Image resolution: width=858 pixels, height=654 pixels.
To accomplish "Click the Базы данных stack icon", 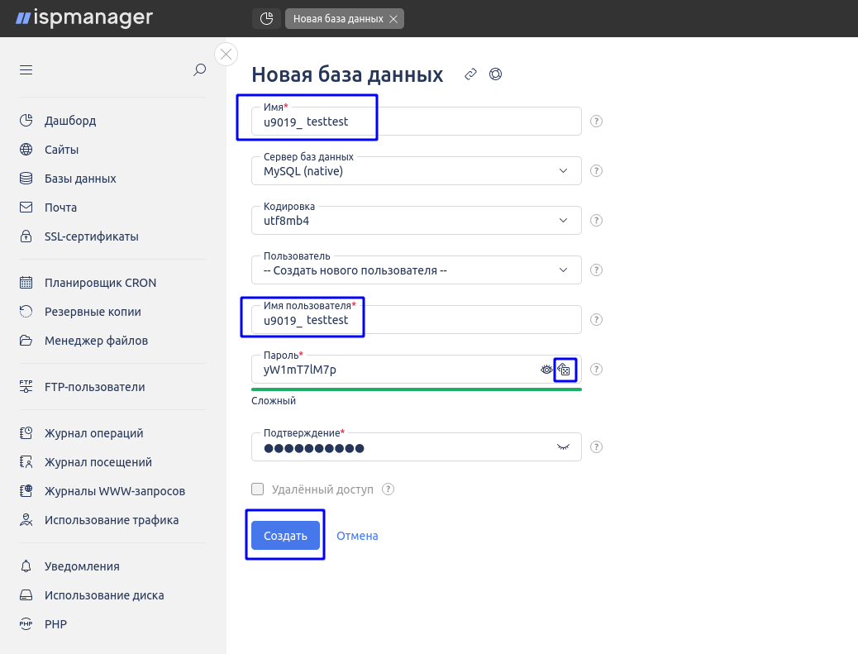I will (x=26, y=179).
